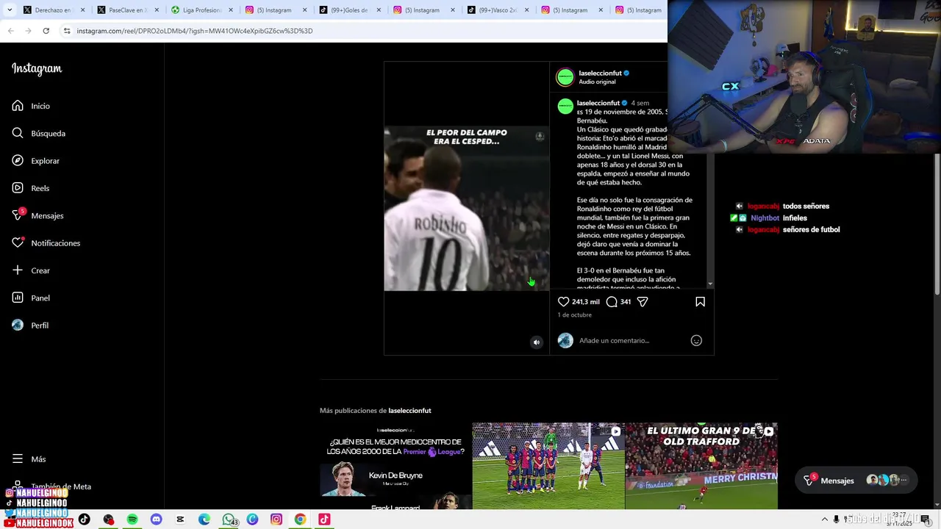Show hidden system tray icons chevron
941x529 pixels.
coord(825,519)
